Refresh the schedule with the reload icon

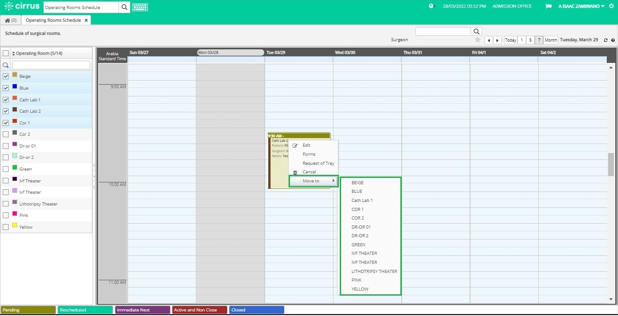[x=605, y=40]
